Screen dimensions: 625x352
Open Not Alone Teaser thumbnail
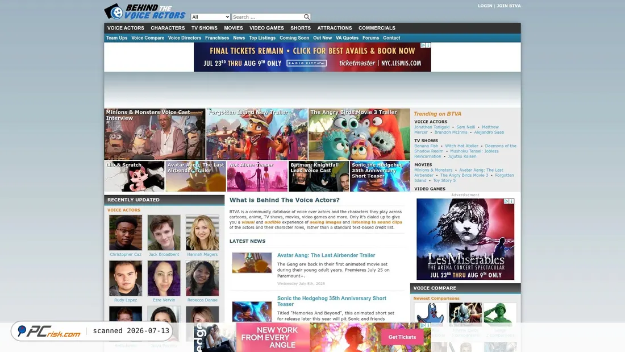[257, 176]
